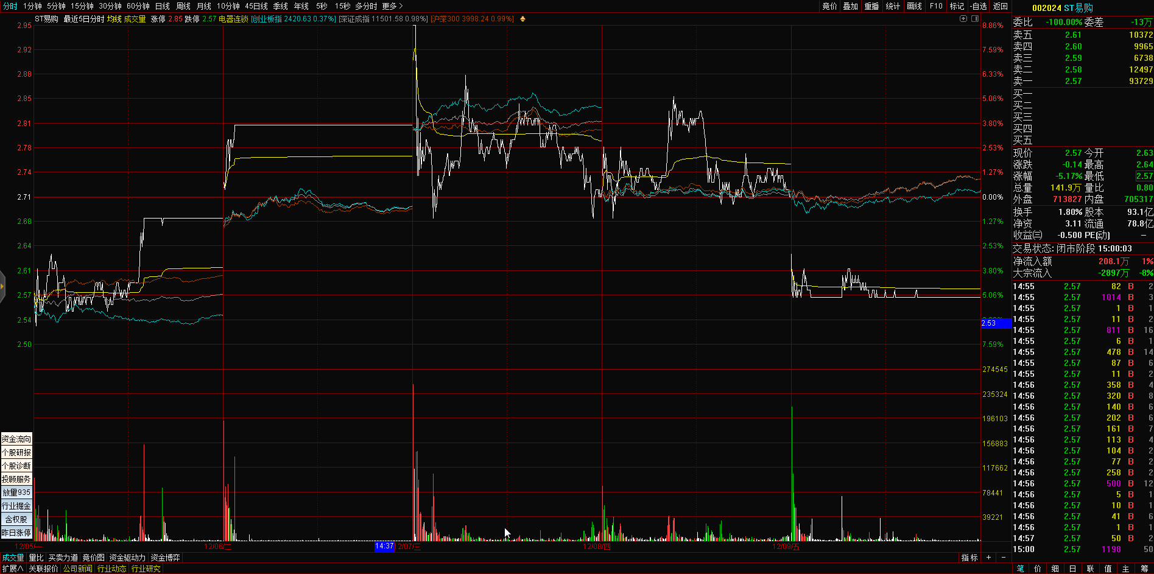Toggle the 叠加 overlay option
1154x574 pixels.
(x=851, y=6)
